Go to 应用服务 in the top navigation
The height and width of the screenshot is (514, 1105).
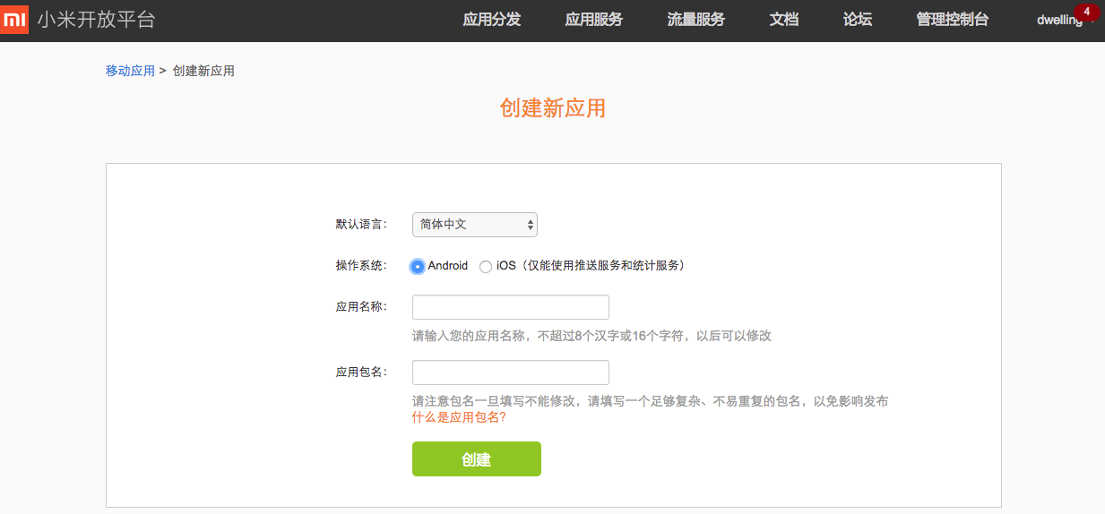[x=593, y=20]
